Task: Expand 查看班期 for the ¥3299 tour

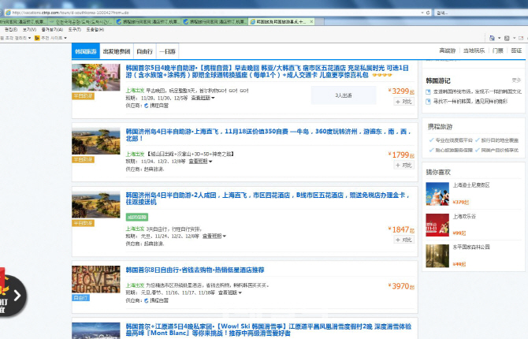Action: pos(203,98)
